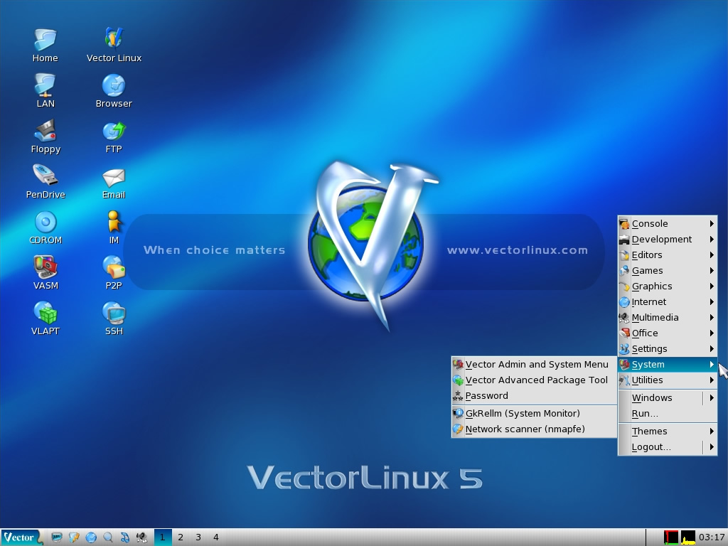The height and width of the screenshot is (546, 728).
Task: Click the Vector start button
Action: pyautogui.click(x=20, y=537)
